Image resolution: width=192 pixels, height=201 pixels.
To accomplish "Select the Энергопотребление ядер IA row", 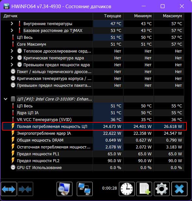I will (x=92, y=133).
